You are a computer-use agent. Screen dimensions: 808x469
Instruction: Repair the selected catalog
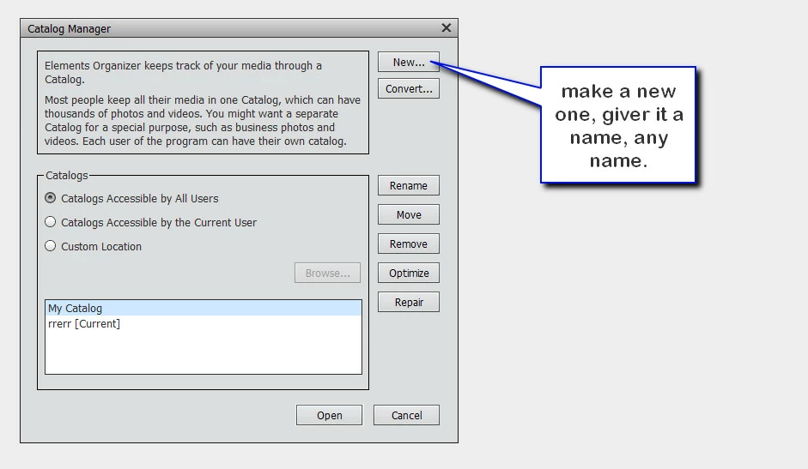click(x=409, y=302)
